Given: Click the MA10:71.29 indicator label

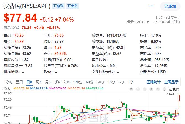Looking at the screenshot, I should [39, 88].
